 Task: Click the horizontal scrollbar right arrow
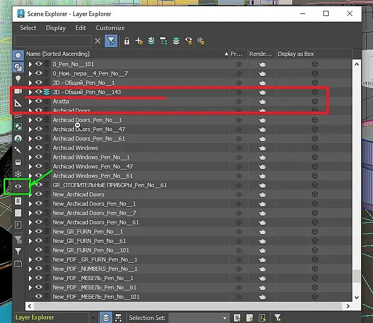coord(348,306)
